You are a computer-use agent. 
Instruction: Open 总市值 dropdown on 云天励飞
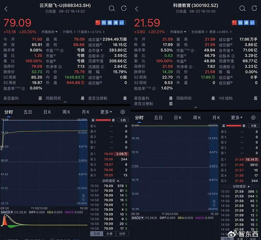tap(95, 50)
